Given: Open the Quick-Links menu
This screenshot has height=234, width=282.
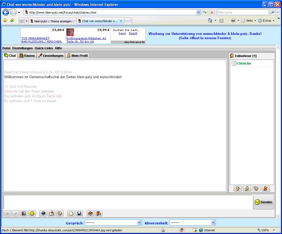Looking at the screenshot, I should 44,48.
